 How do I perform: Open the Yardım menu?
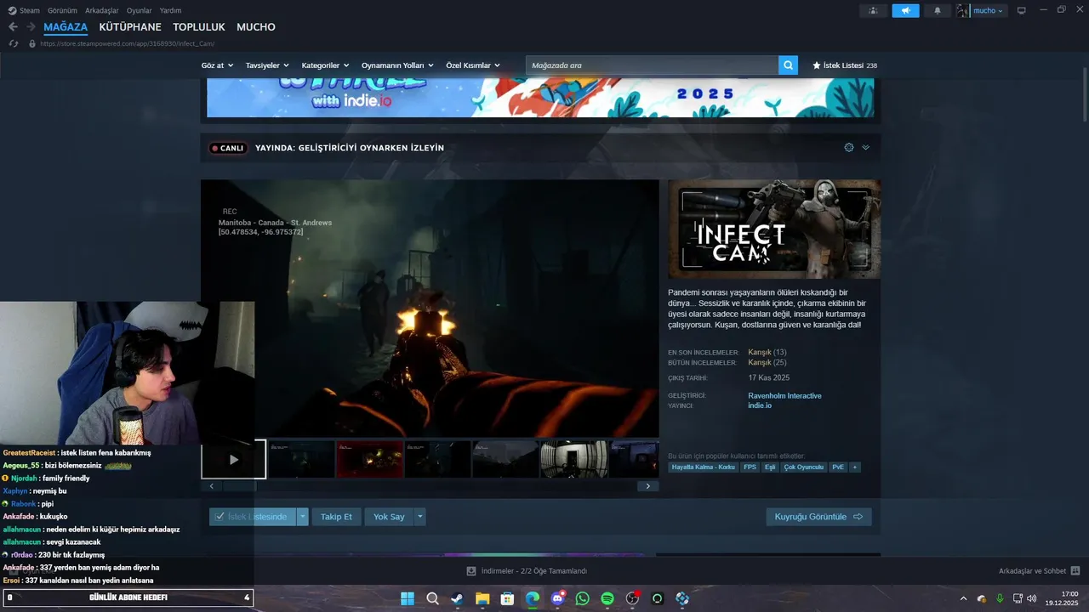171,10
